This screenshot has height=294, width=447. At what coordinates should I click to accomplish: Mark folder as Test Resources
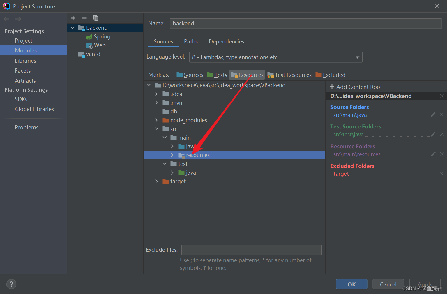click(289, 75)
